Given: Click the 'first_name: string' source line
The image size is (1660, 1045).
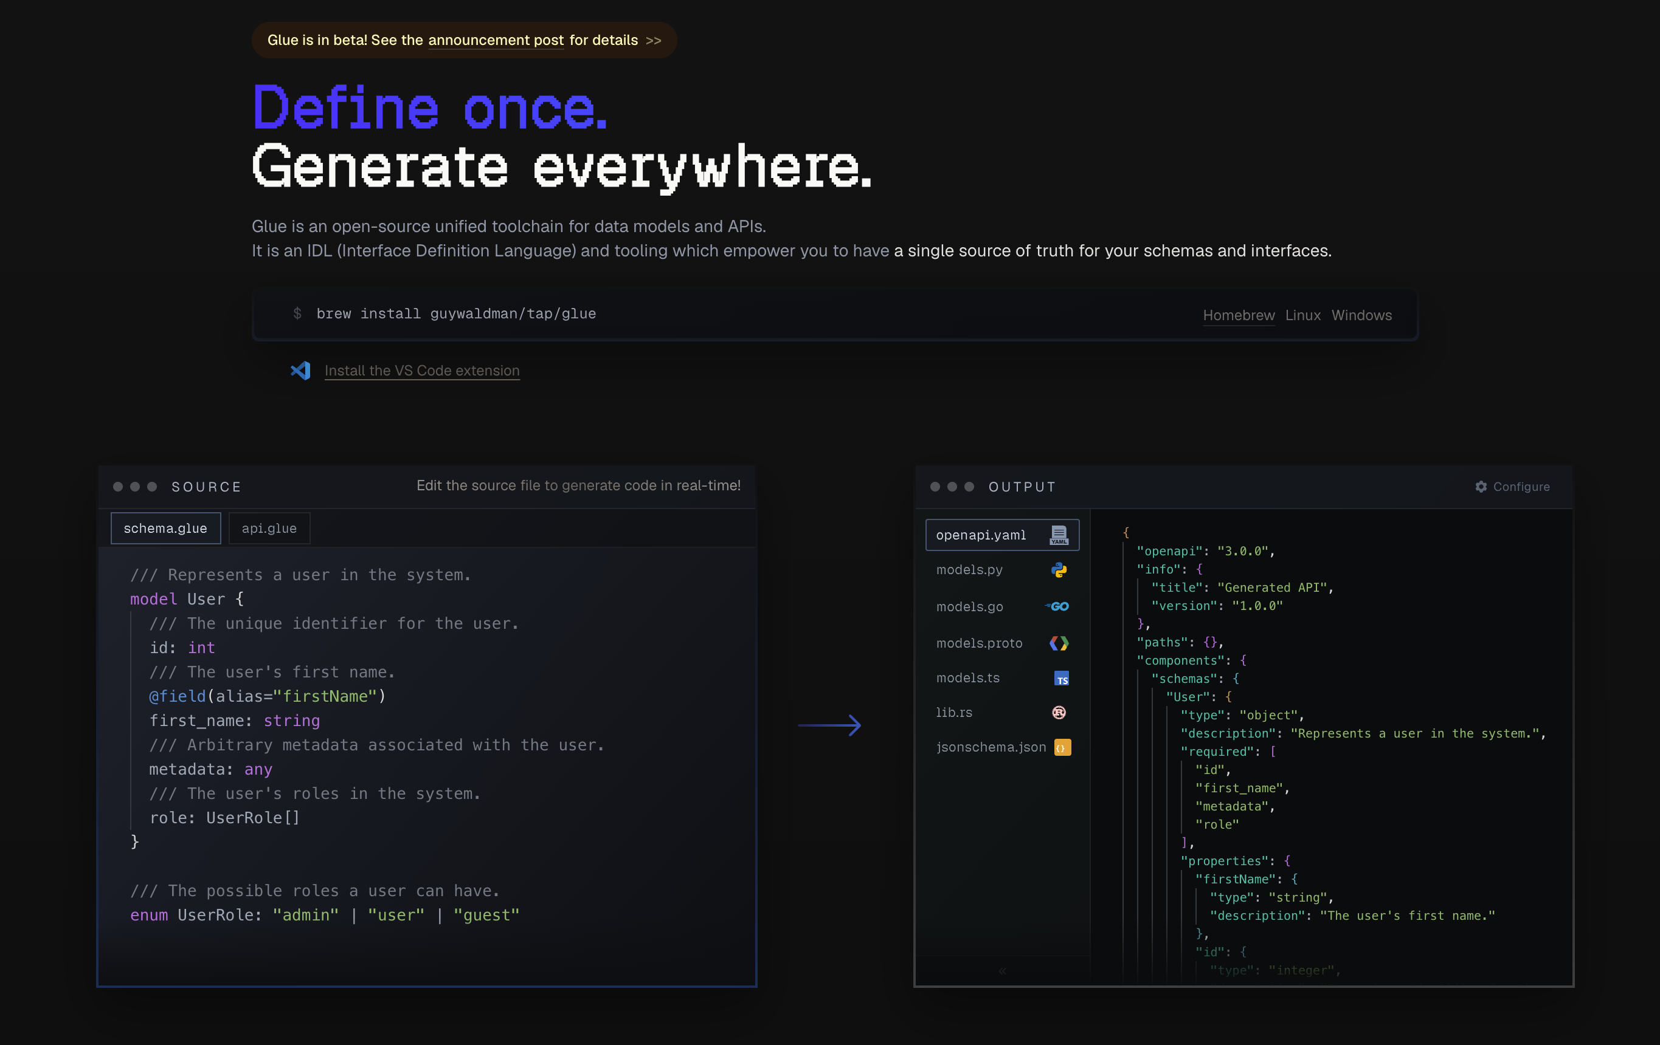Looking at the screenshot, I should click(235, 721).
